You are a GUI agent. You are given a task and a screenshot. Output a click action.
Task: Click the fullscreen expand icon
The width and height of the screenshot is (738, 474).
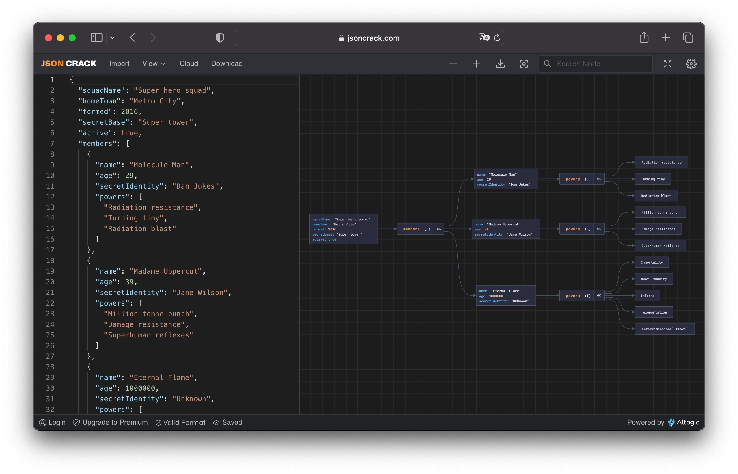(x=667, y=64)
